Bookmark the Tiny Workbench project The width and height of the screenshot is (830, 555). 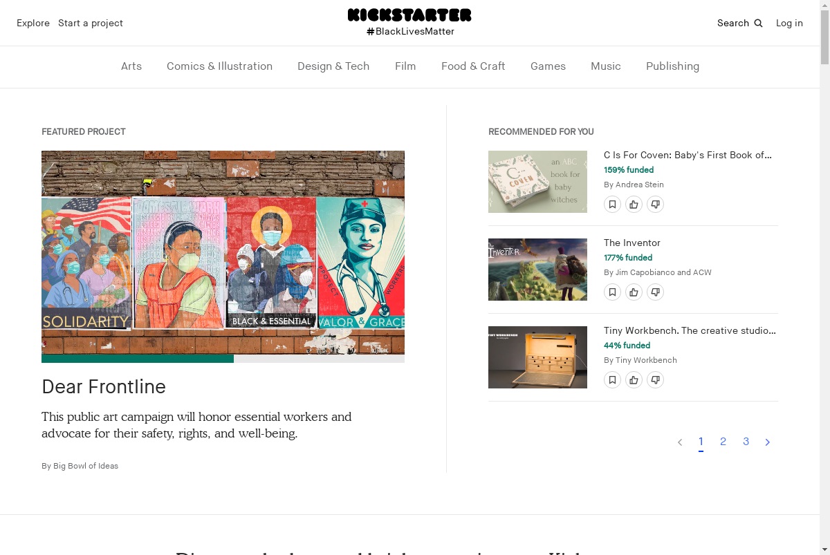point(612,379)
